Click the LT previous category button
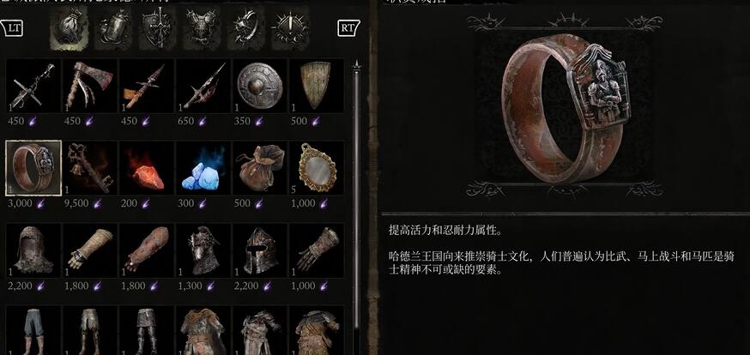 (12, 27)
